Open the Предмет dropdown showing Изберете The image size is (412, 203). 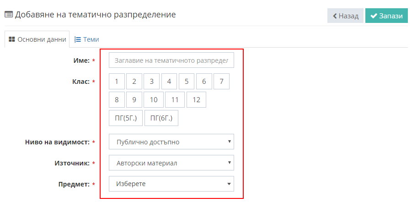[171, 184]
